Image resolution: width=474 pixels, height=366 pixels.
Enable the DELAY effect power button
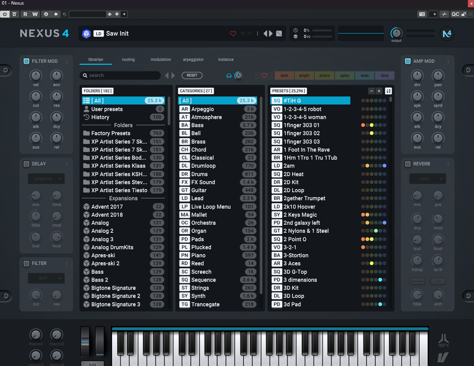26,164
